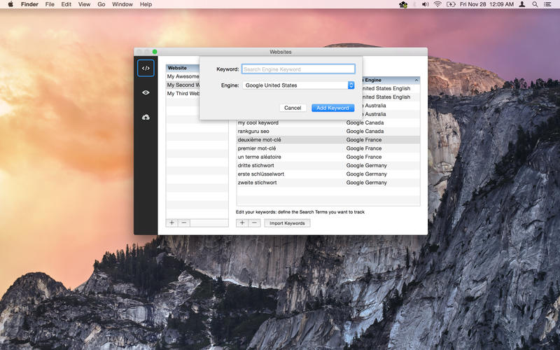The height and width of the screenshot is (350, 560).
Task: Open Wi-Fi status menu
Action: pyautogui.click(x=437, y=4)
